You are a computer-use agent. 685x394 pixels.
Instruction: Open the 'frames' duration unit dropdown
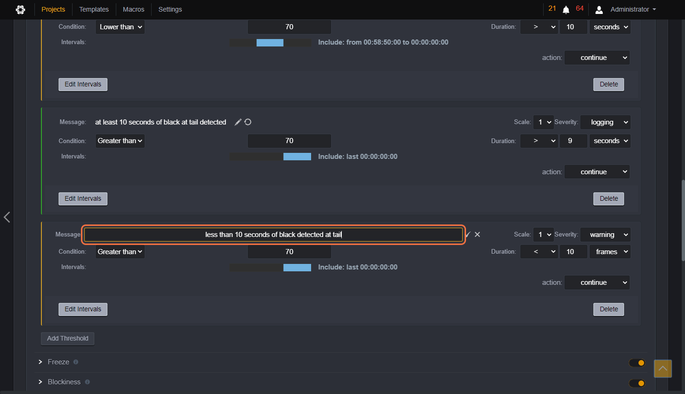tap(610, 252)
